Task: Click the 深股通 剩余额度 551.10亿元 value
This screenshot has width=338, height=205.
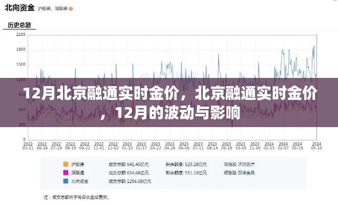Action: click(x=193, y=173)
